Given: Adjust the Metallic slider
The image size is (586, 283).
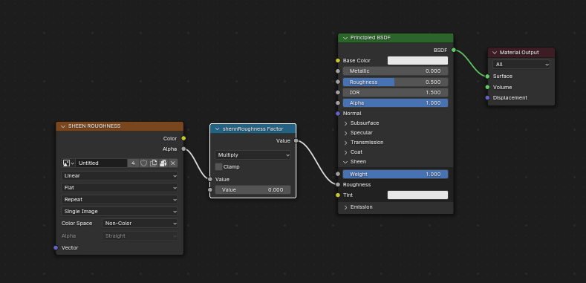Looking at the screenshot, I should (395, 71).
